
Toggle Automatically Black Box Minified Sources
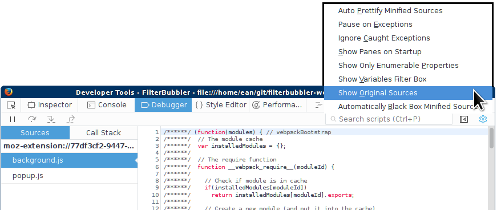pos(408,107)
